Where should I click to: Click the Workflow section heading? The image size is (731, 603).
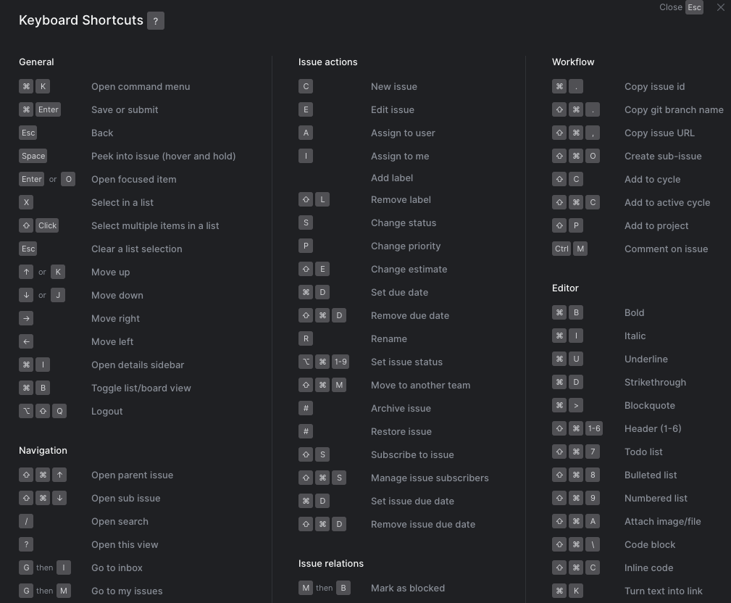tap(573, 62)
